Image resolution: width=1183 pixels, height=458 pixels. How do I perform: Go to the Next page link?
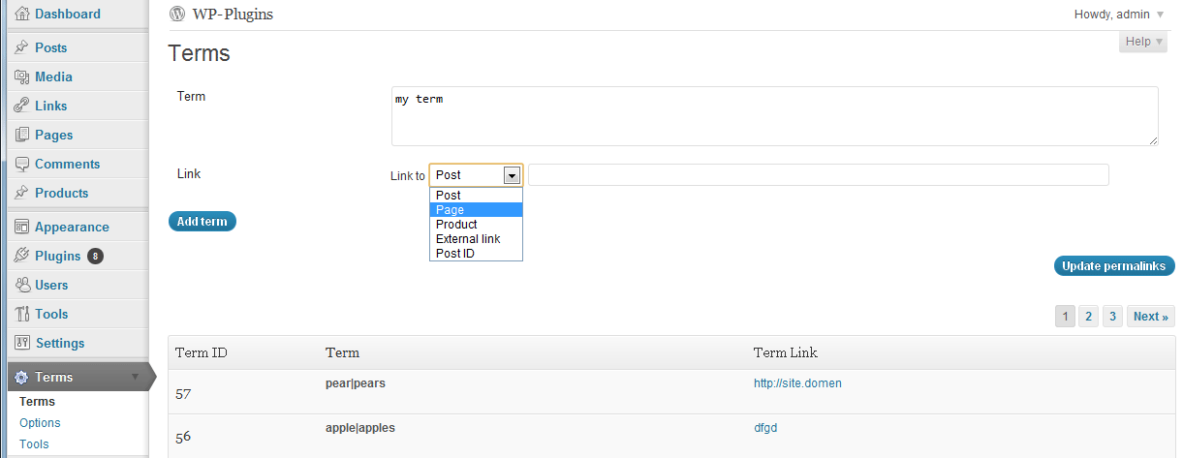click(1151, 317)
